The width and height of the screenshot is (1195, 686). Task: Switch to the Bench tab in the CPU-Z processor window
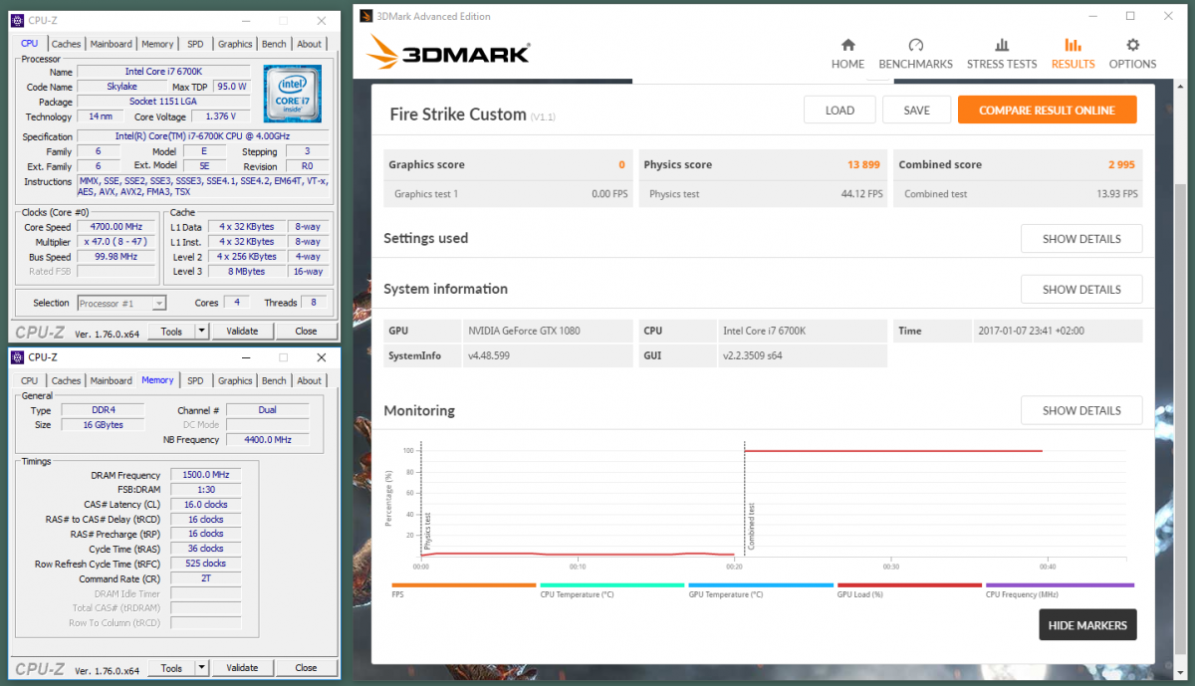(274, 44)
